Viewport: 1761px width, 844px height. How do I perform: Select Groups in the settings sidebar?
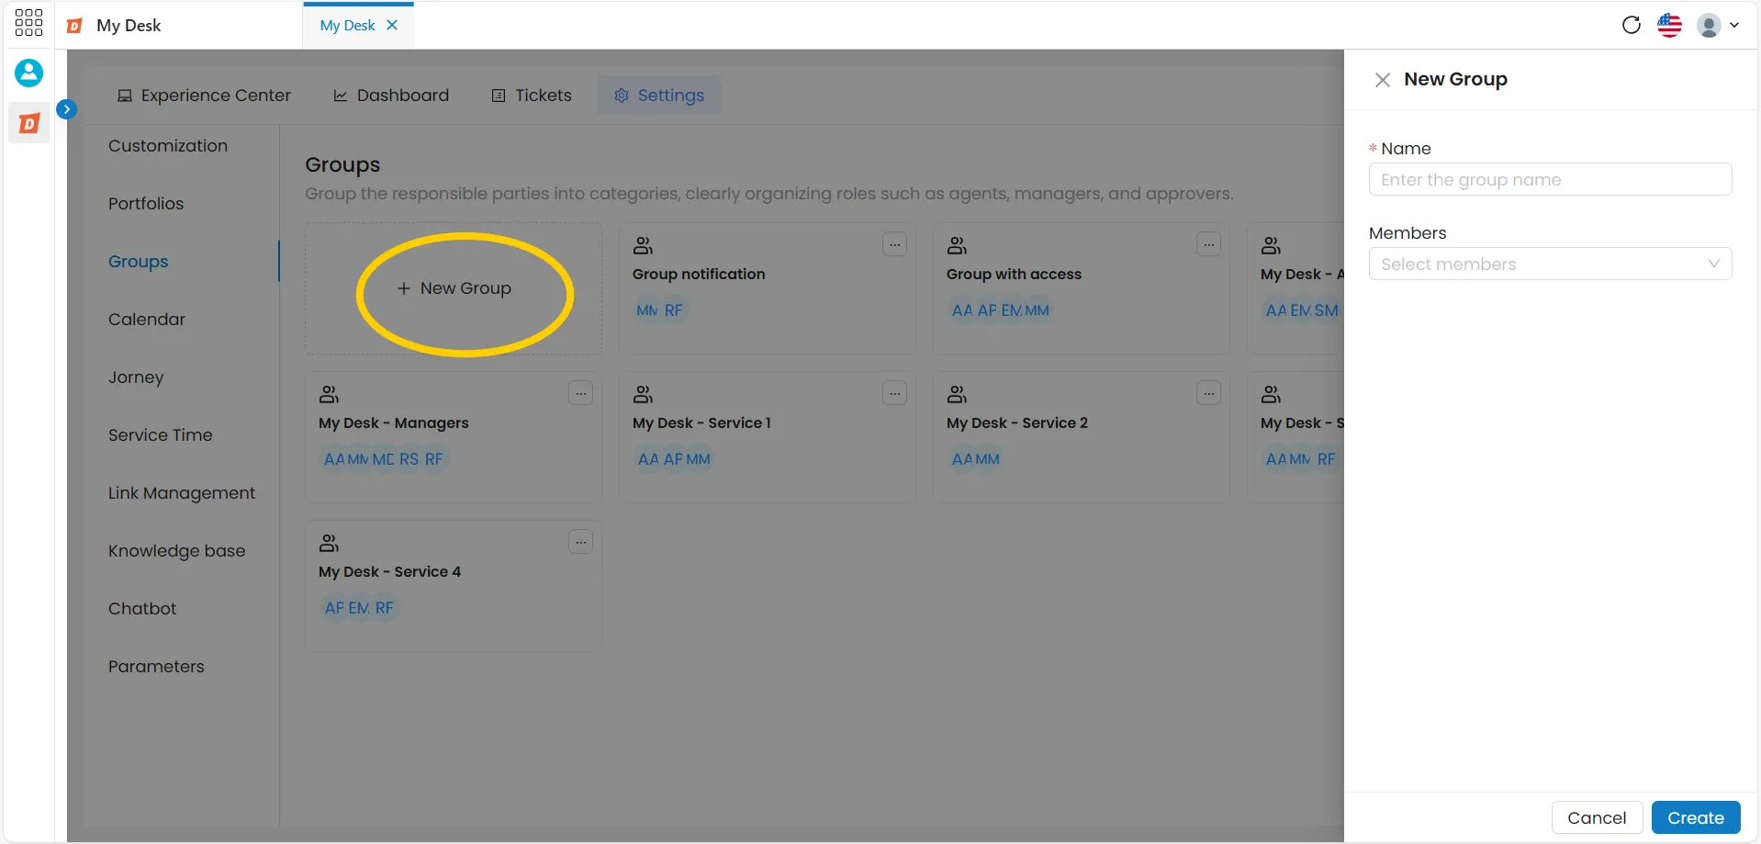(139, 262)
